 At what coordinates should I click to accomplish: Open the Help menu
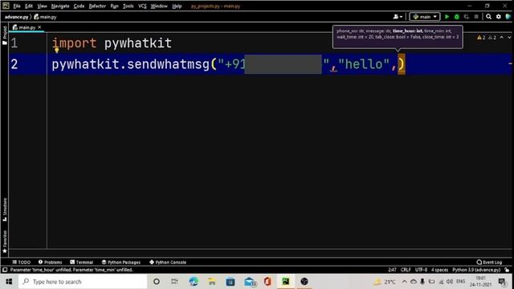(x=177, y=6)
